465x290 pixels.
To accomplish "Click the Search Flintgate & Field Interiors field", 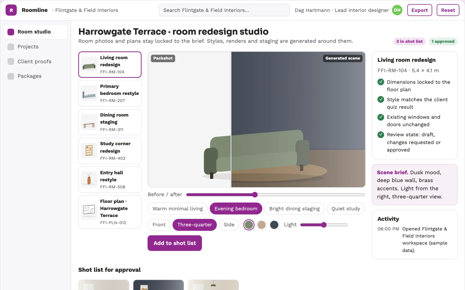I will pos(224,10).
